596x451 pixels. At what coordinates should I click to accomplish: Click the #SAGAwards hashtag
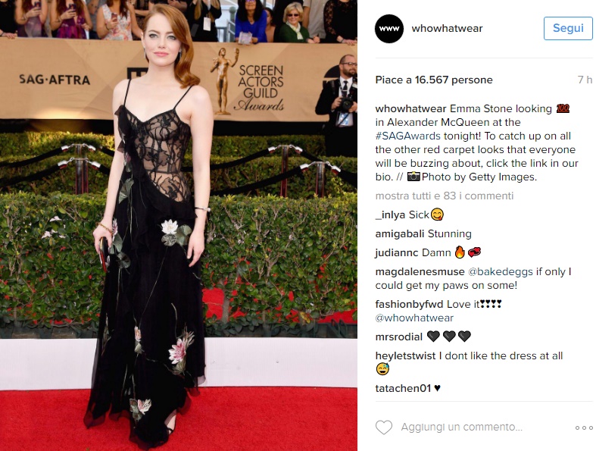[408, 136]
